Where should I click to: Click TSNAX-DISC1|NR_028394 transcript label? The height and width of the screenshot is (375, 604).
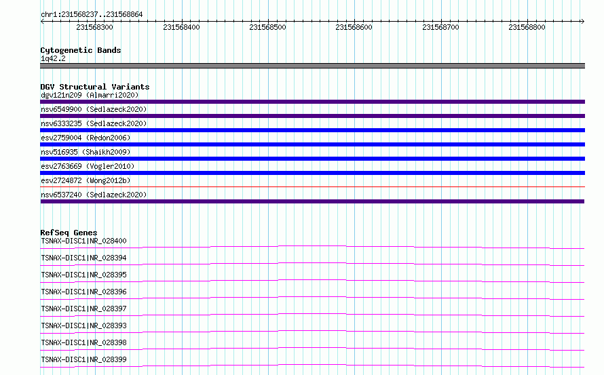[x=83, y=258]
